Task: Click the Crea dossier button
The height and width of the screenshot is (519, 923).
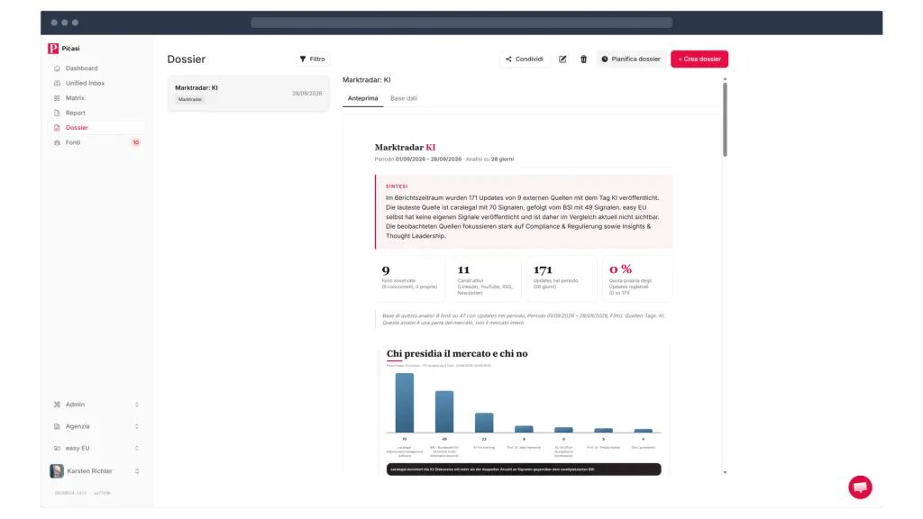Action: coord(699,59)
